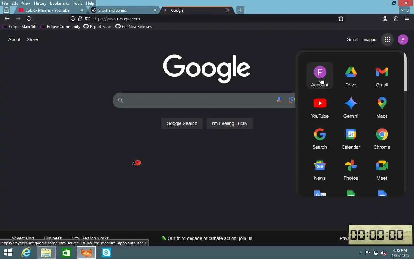
Task: Open the browser Extensions puzzle icon
Action: [396, 19]
